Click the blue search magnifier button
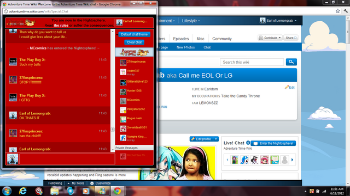Image resolution: width=350 pixels, height=196 pixels. pos(291,62)
